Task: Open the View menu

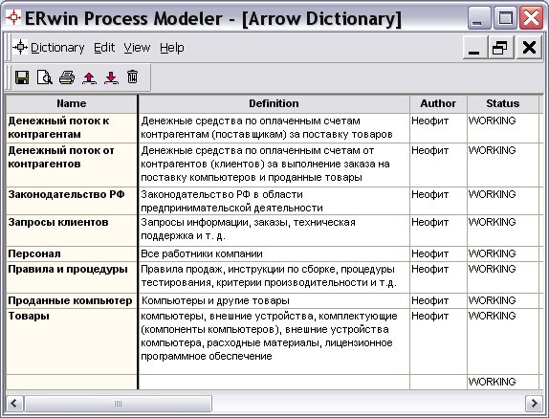Action: coord(137,47)
